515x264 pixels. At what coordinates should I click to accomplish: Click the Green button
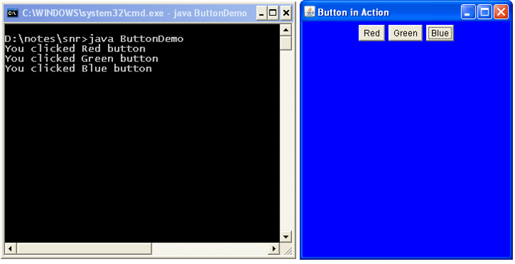click(x=406, y=33)
